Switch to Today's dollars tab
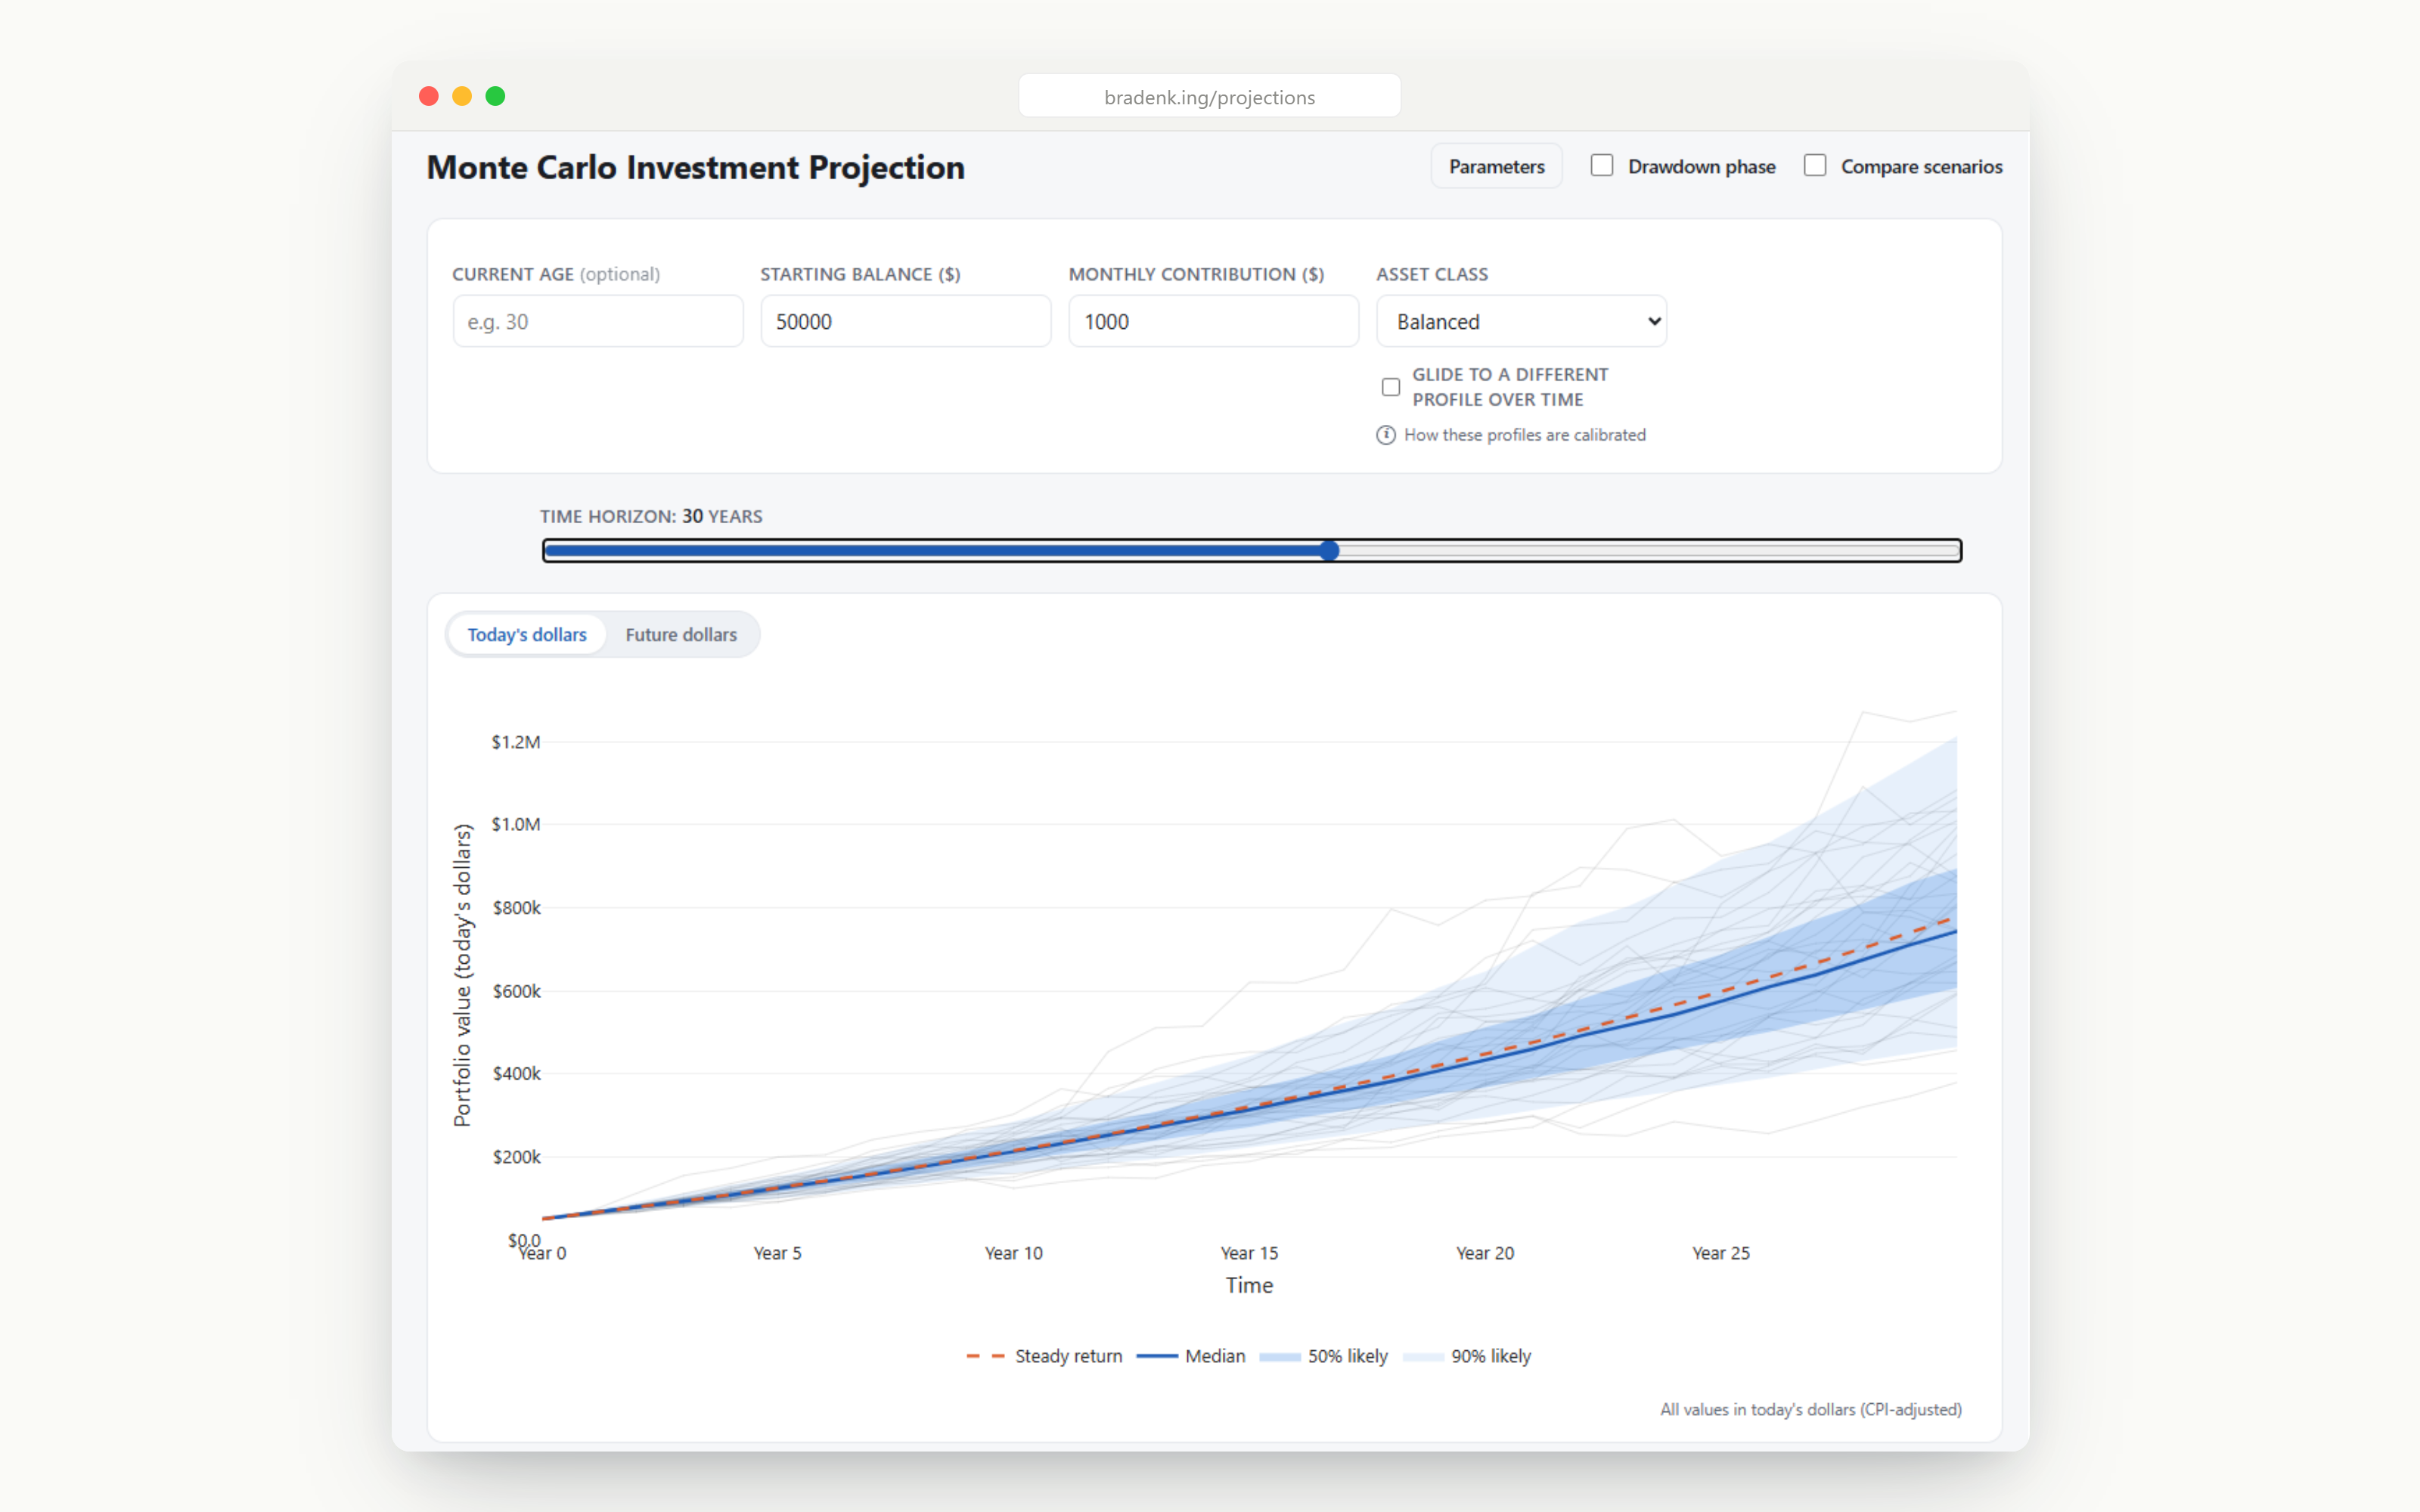The image size is (2420, 1512). (x=527, y=635)
